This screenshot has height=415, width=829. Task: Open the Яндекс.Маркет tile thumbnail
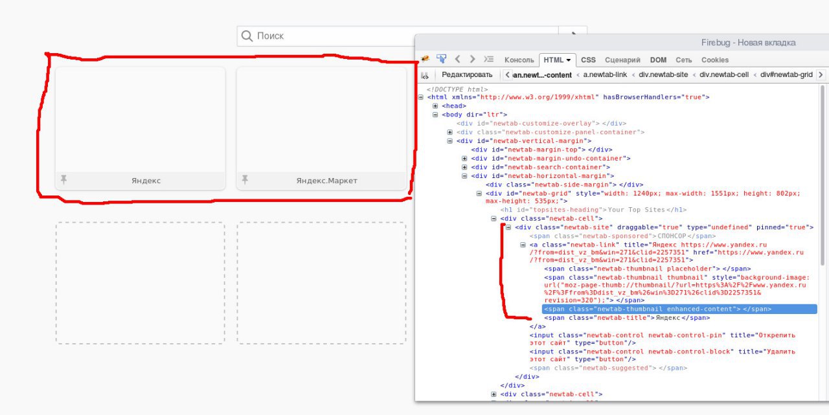tap(322, 119)
